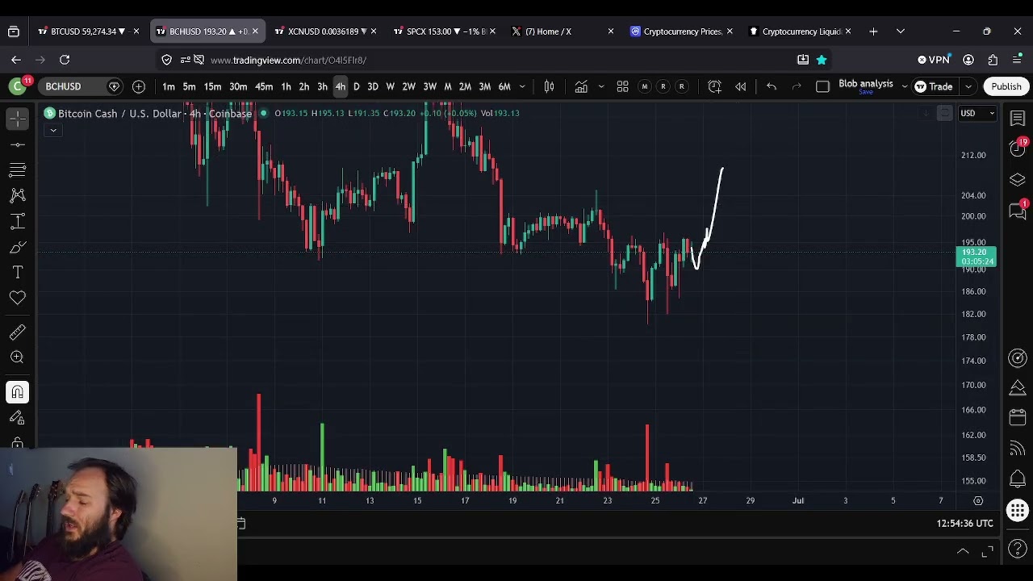Toggle the bookmark star in address bar

[821, 60]
